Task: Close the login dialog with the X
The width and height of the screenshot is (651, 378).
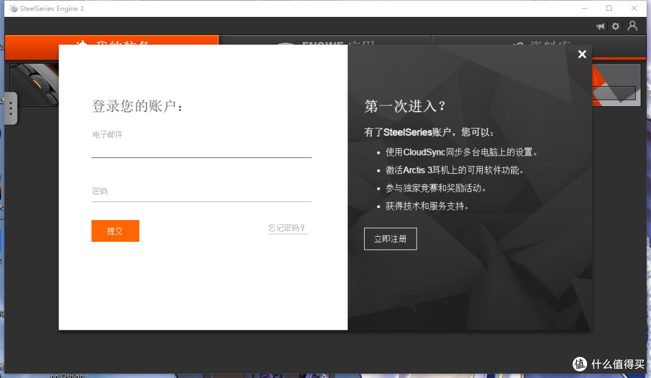Action: pos(582,54)
